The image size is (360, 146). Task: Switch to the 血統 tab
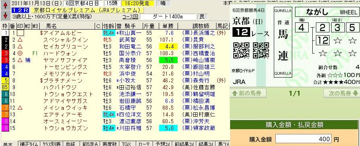(71, 144)
